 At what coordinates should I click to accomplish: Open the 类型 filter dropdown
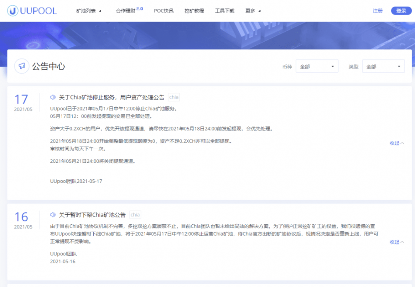[383, 66]
